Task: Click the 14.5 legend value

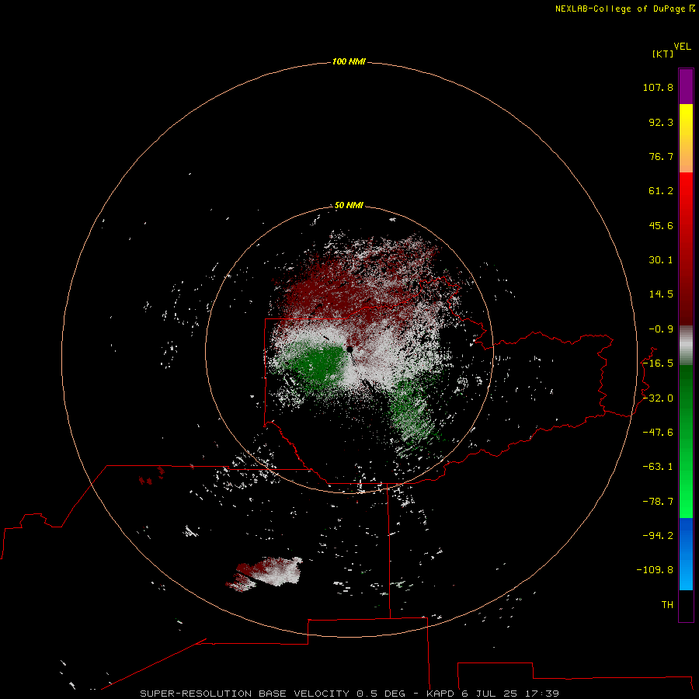Action: [661, 294]
